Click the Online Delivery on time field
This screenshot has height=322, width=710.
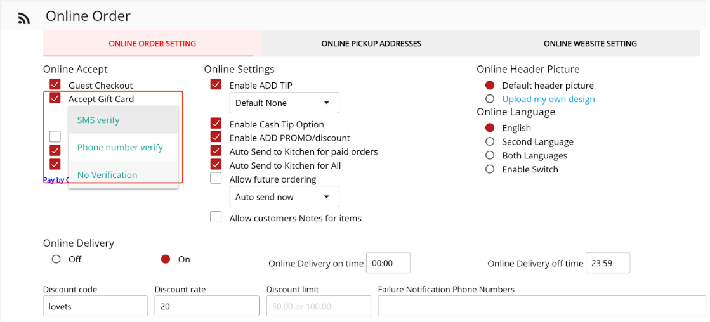[x=388, y=263]
